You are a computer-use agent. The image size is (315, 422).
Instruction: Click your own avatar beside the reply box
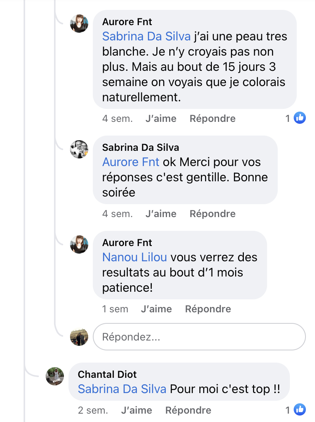[x=79, y=337]
